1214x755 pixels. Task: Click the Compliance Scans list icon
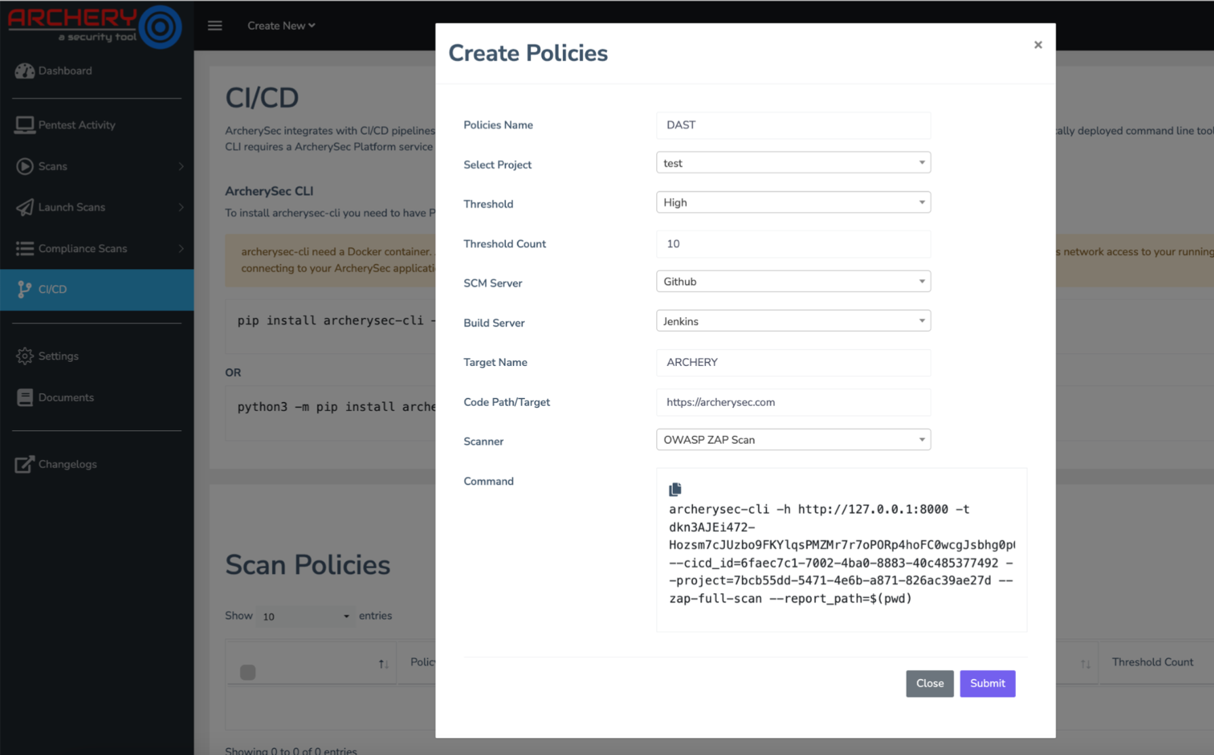pyautogui.click(x=25, y=249)
